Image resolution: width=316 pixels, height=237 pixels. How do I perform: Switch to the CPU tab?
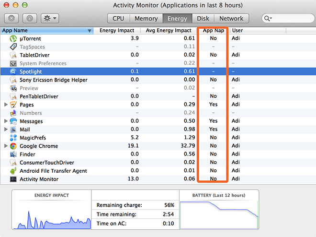pyautogui.click(x=118, y=18)
